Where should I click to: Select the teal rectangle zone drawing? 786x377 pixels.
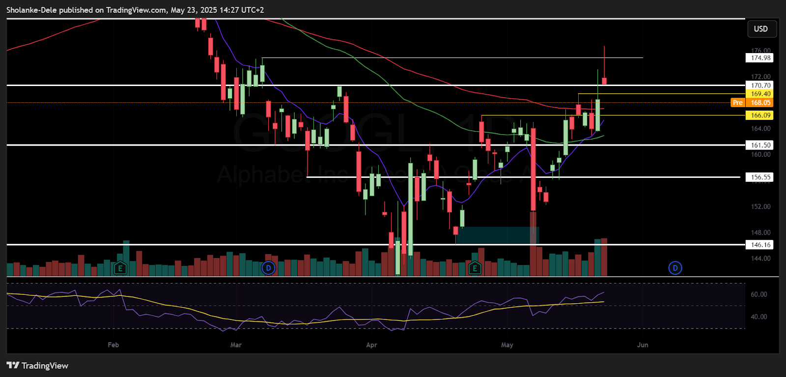point(497,235)
